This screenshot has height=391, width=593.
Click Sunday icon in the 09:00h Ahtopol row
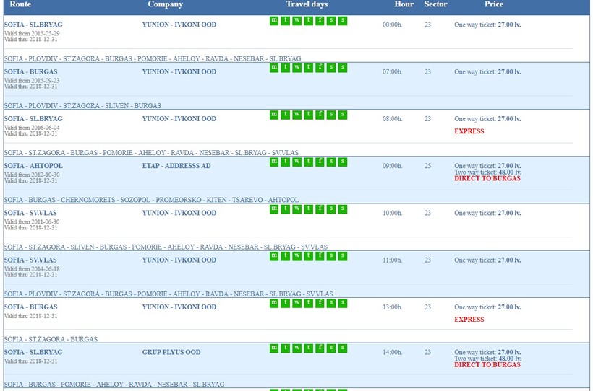(343, 162)
